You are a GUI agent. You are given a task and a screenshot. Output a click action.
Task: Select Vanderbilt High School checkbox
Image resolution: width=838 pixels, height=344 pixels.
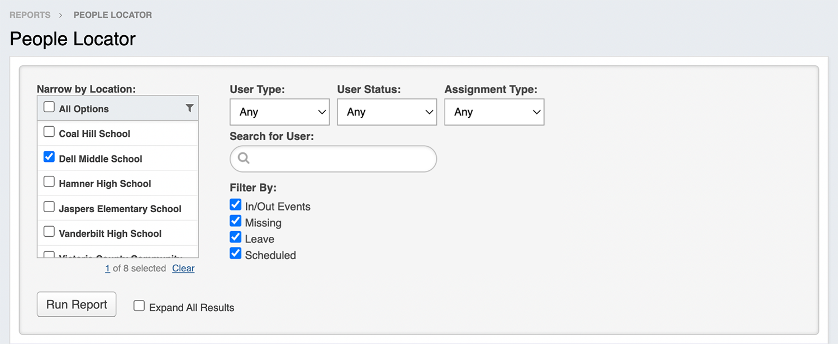pos(49,232)
